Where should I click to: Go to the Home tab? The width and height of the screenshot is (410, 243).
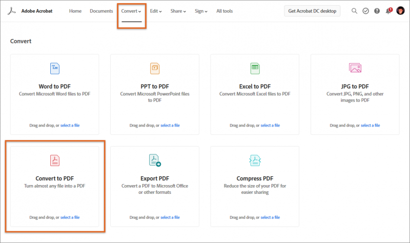coord(75,11)
